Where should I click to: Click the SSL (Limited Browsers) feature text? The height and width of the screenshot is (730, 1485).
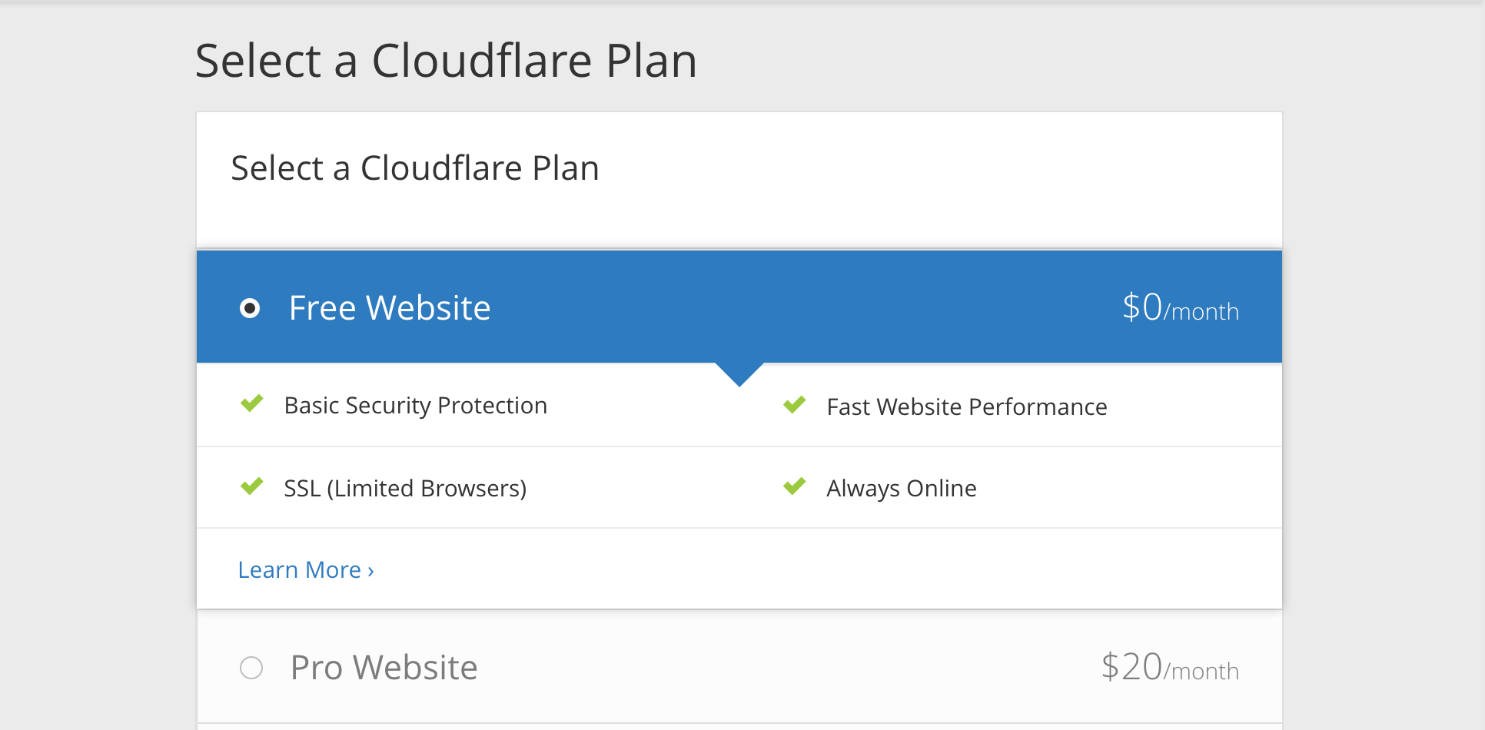pos(405,488)
